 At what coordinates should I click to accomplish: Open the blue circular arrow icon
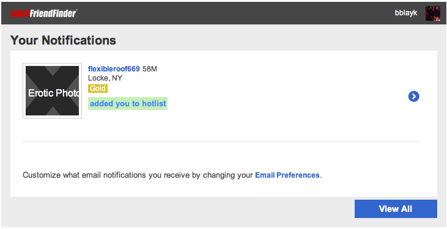413,96
